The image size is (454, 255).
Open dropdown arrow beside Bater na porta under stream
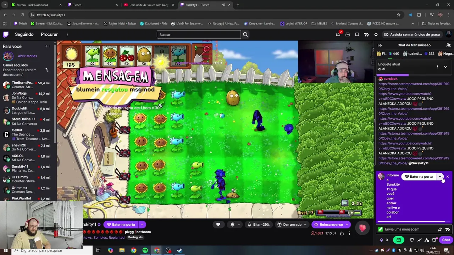[142, 225]
